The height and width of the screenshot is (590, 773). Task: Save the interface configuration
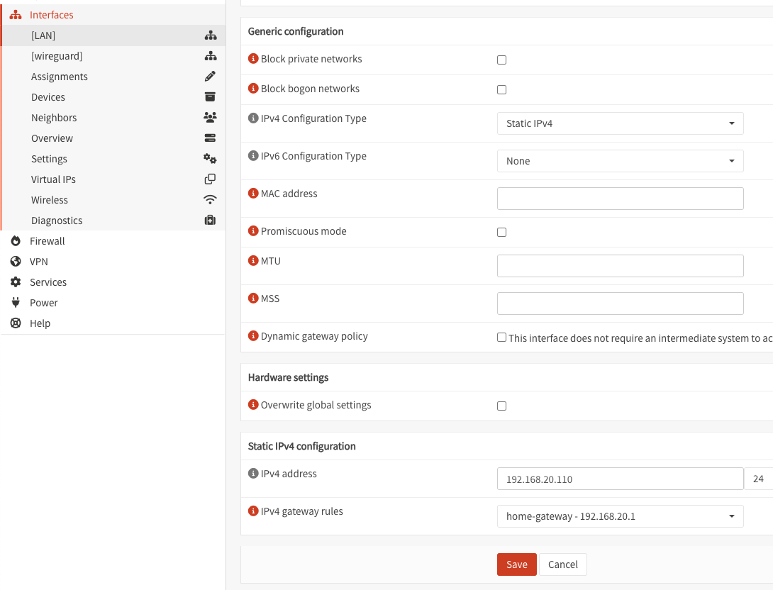click(516, 564)
